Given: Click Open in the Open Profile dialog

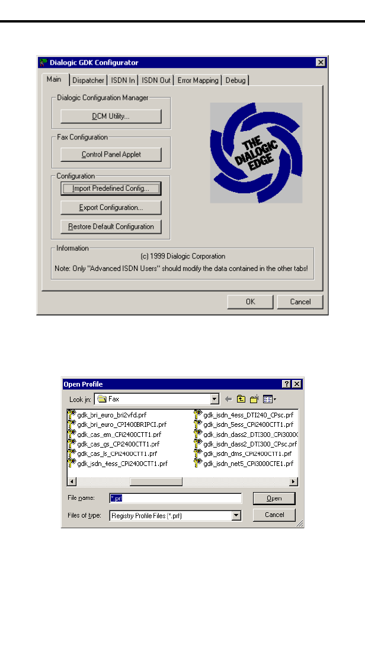Looking at the screenshot, I should pos(274,499).
